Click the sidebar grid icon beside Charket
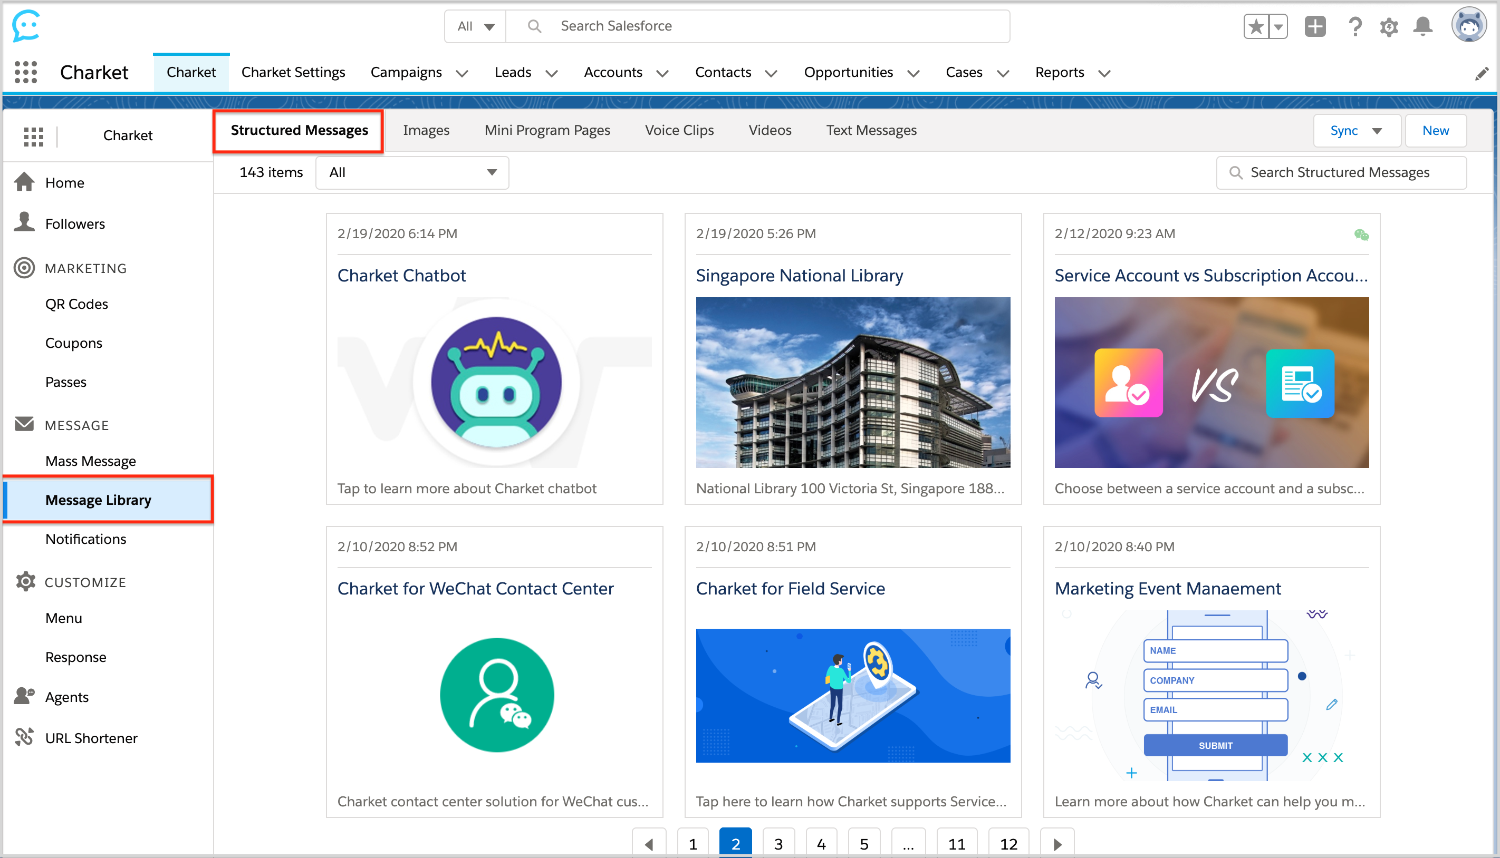Viewport: 1500px width, 858px height. click(x=34, y=136)
